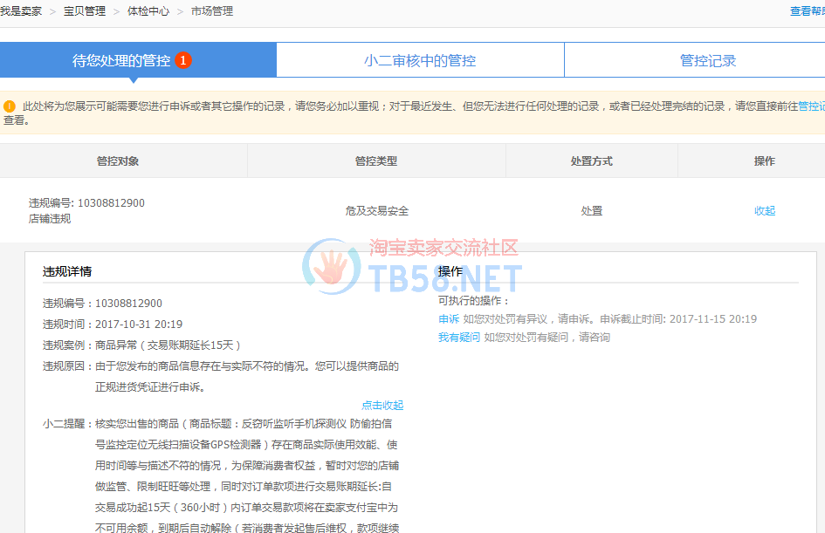
Task: Collapse violation reason via 点击收起
Action: [382, 405]
